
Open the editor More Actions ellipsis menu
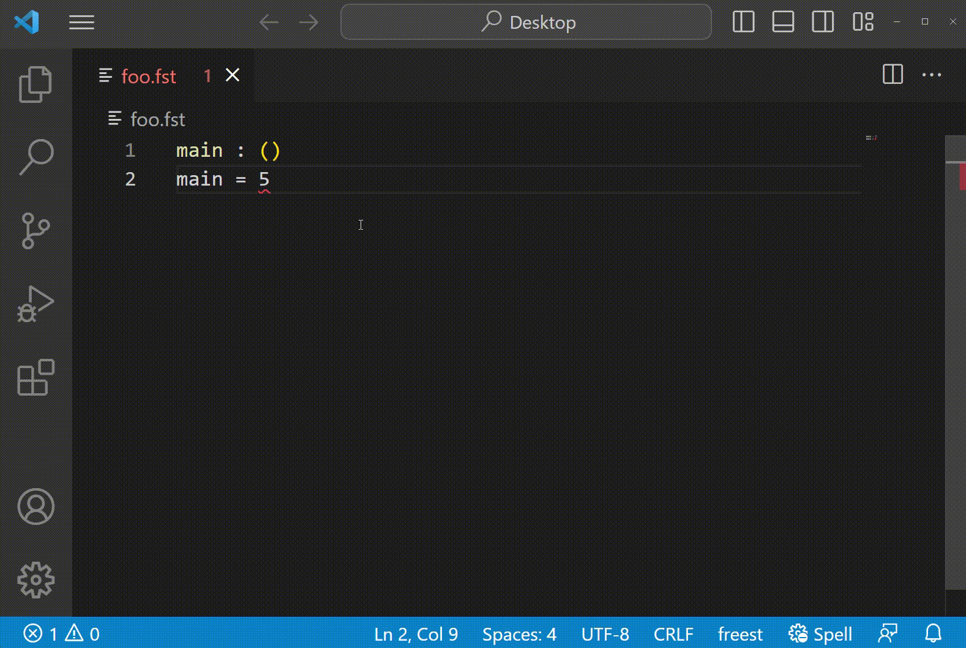click(x=932, y=75)
